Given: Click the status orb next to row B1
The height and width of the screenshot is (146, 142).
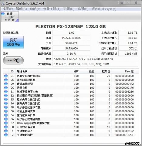Looking at the screenshot, I should (6, 92).
